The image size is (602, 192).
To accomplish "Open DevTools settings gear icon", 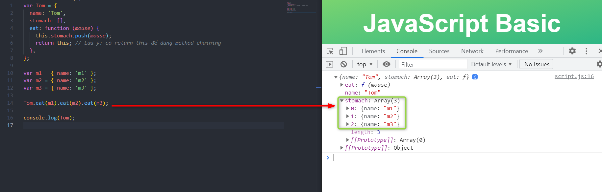I will [x=572, y=51].
